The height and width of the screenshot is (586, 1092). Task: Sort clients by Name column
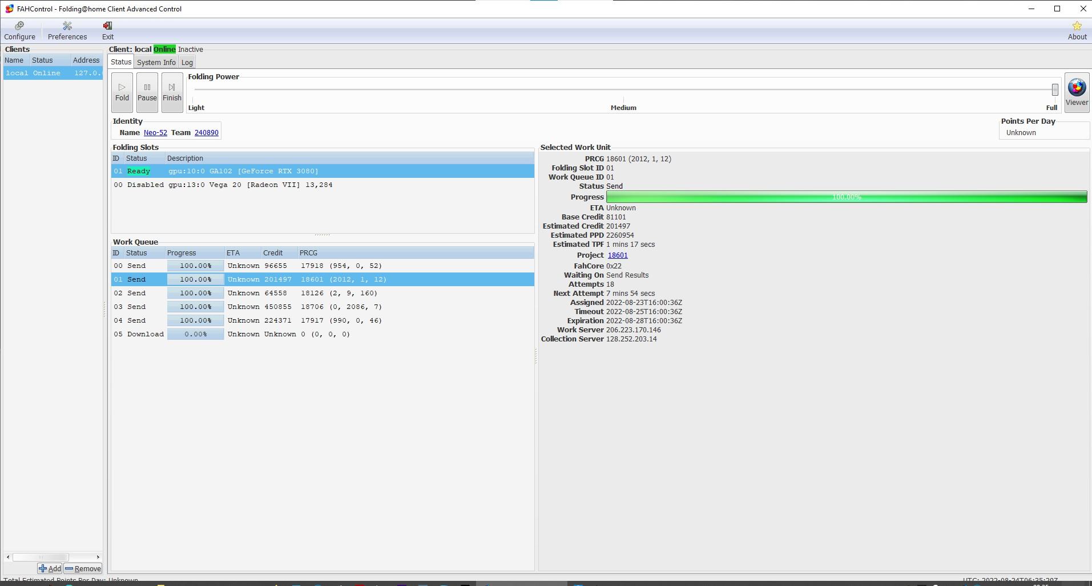coord(17,60)
